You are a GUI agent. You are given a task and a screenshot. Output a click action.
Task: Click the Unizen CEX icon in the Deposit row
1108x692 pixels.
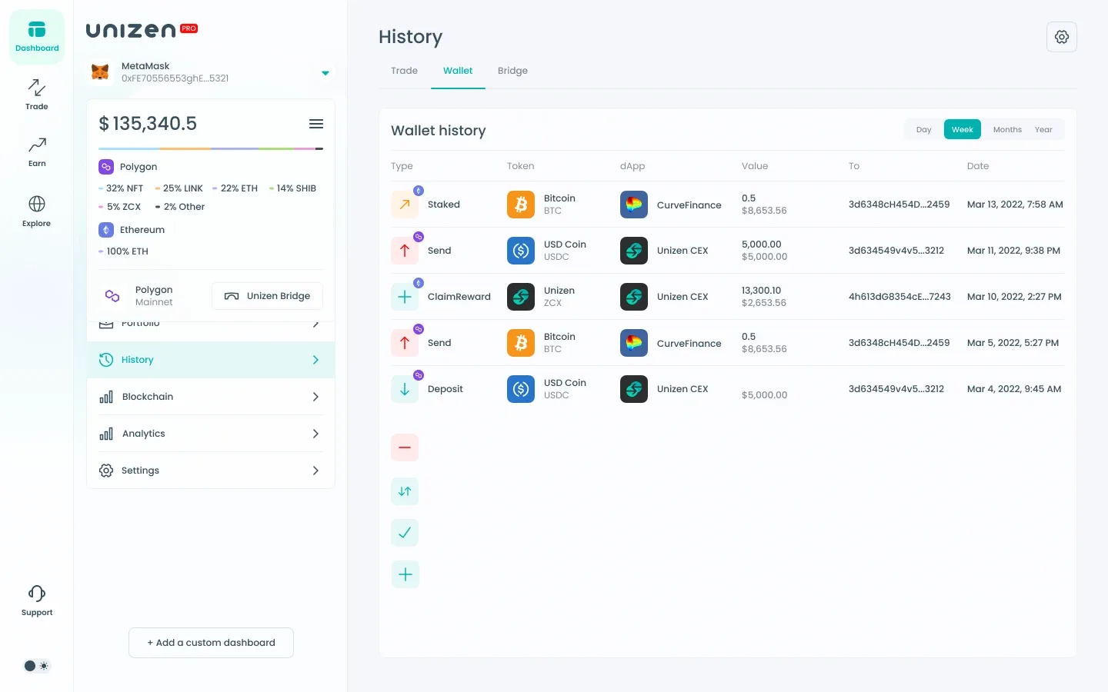click(x=634, y=389)
